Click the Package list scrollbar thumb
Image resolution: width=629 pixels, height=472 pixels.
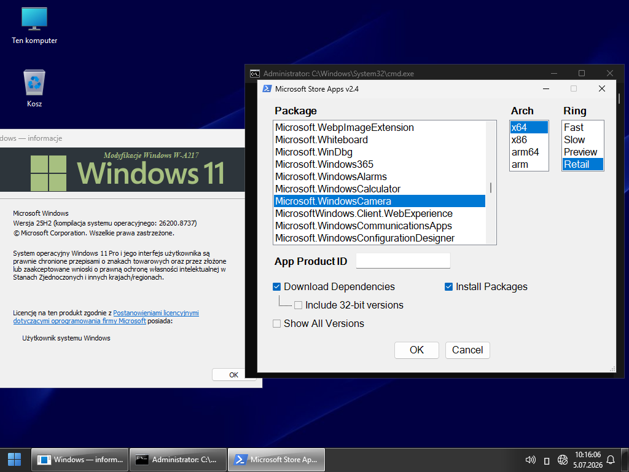[x=491, y=187]
